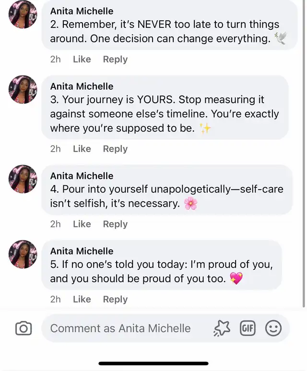Open the GIF picker icon
The height and width of the screenshot is (371, 307).
pos(248,328)
